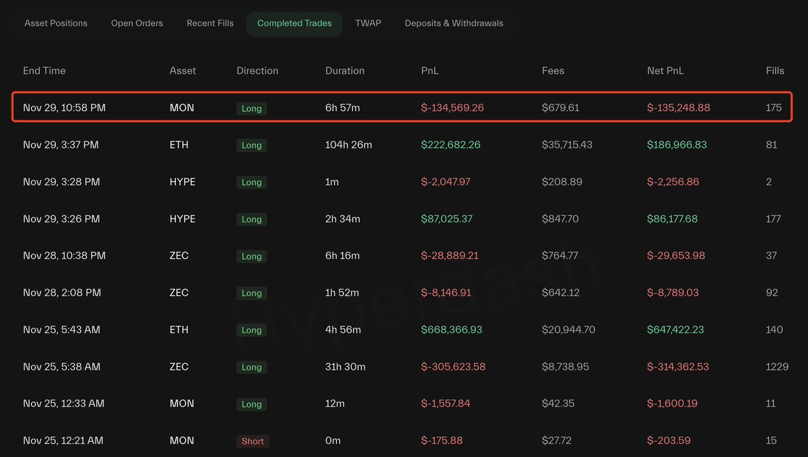Go to the TWAP tab
The image size is (808, 457).
368,23
